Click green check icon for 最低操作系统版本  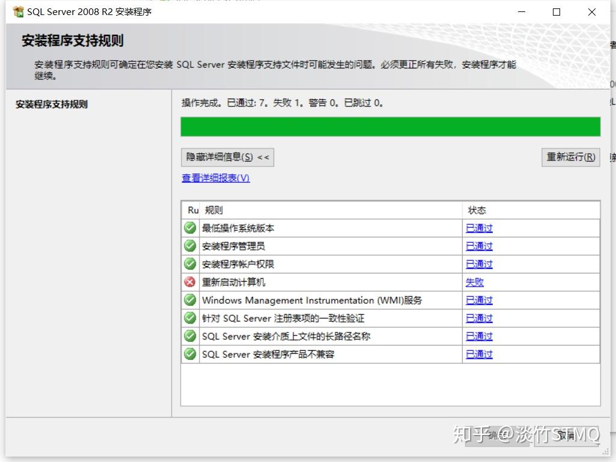(x=190, y=228)
